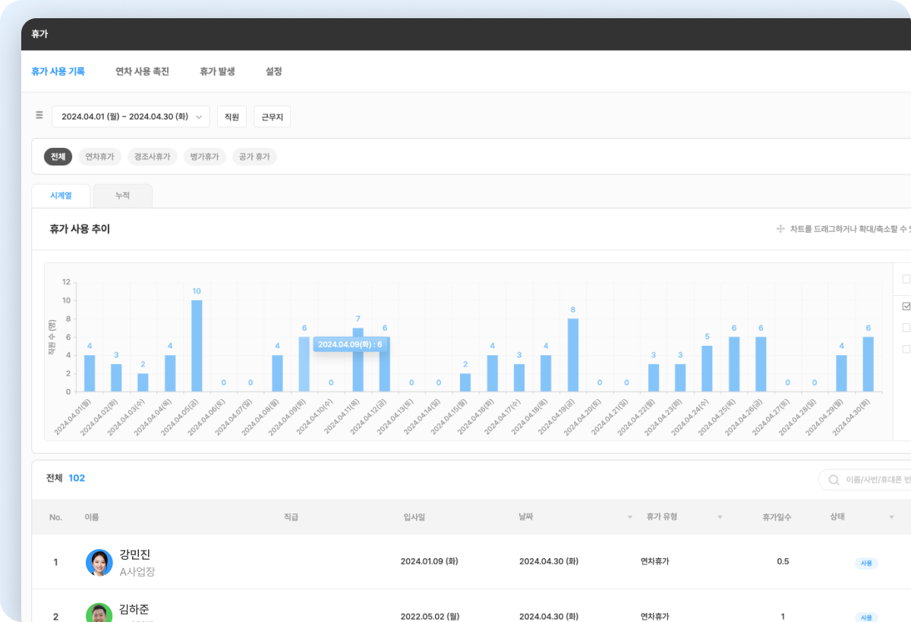This screenshot has width=911, height=622.
Task: Click the chart bar for 2024.04.19(금)
Action: (573, 355)
